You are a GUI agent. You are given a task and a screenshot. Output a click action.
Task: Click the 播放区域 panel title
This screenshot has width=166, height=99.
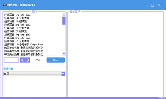tap(75, 12)
